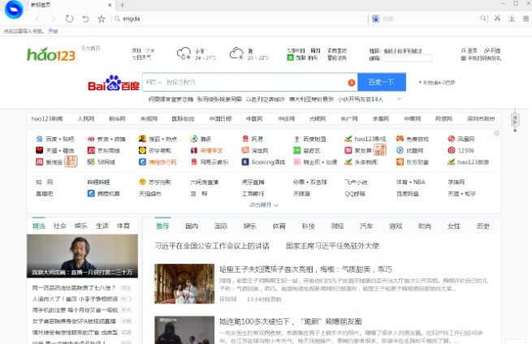Viewport: 532px width, 344px height.
Task: Bookmark page with the star icon
Action: [101, 19]
